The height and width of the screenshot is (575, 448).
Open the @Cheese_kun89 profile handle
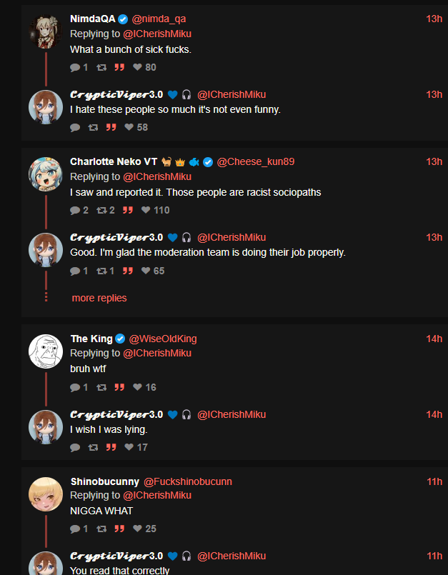click(x=255, y=161)
